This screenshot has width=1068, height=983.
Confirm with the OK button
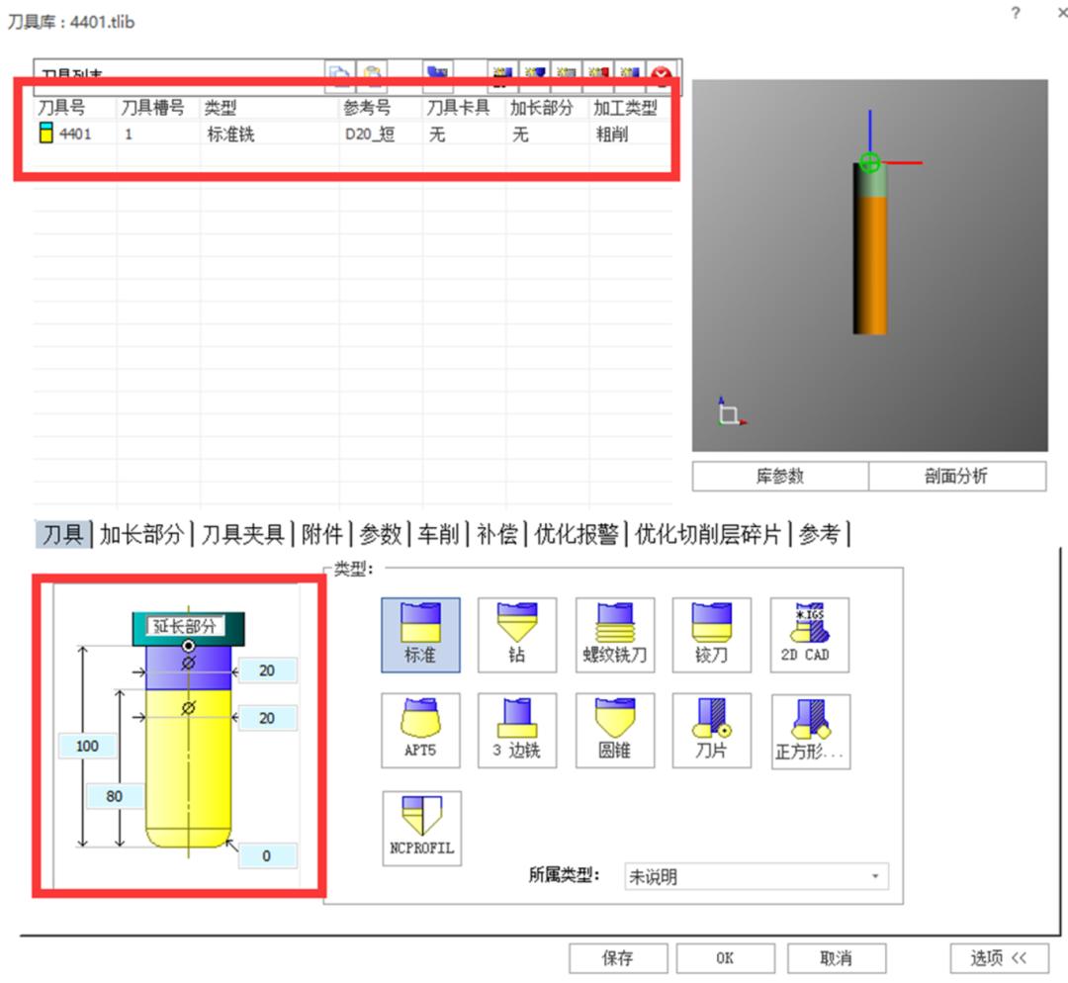tap(726, 958)
